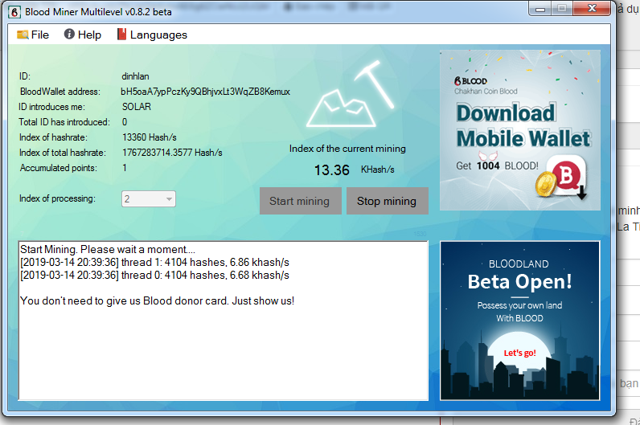Click Let's go! in Bloodland banner
640x425 pixels.
519,353
